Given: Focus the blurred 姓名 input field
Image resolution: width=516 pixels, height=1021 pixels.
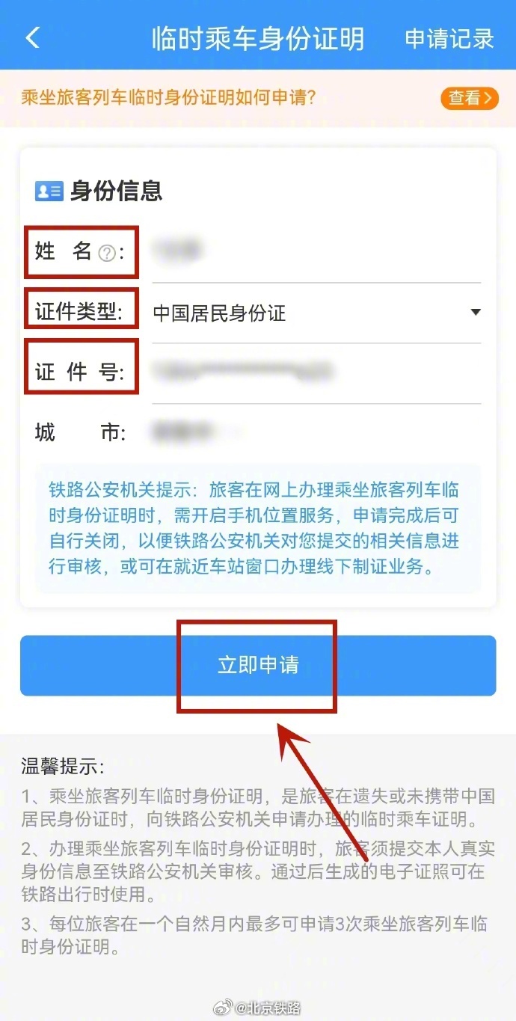Looking at the screenshot, I should (x=316, y=253).
